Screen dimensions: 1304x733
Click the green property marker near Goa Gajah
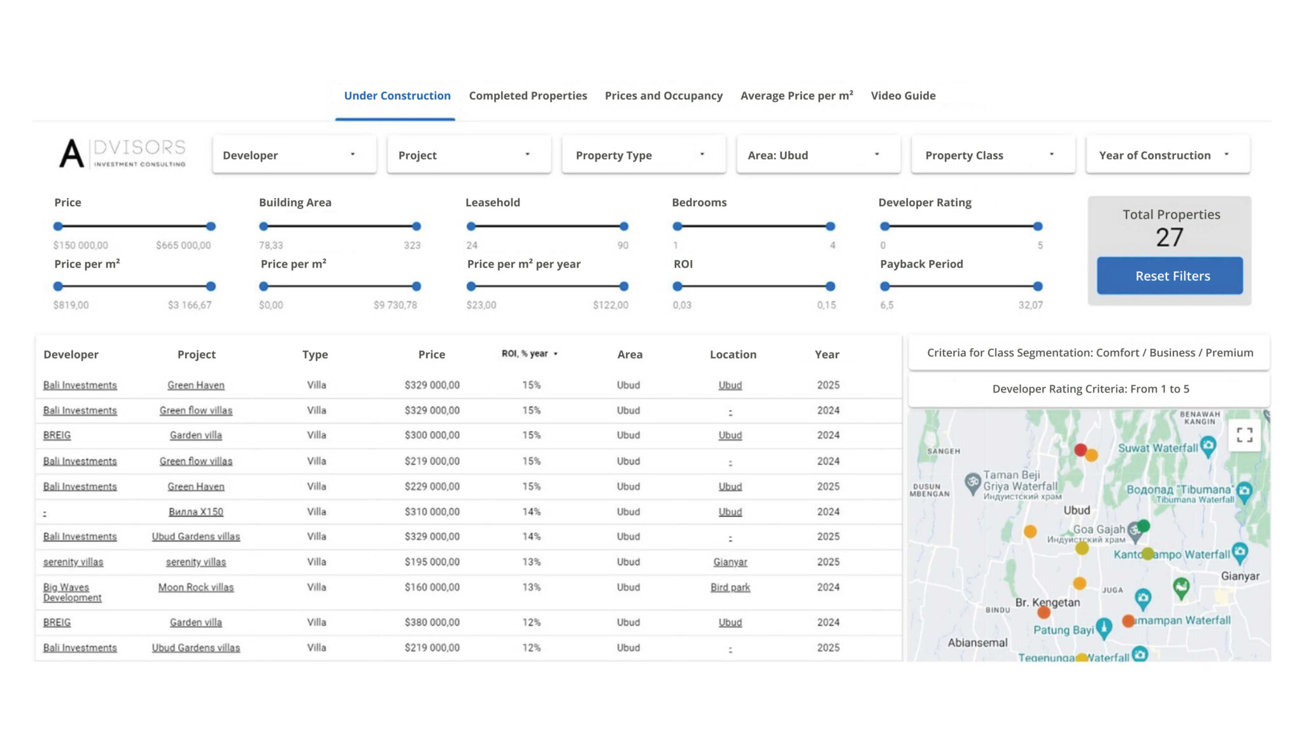coord(1144,526)
